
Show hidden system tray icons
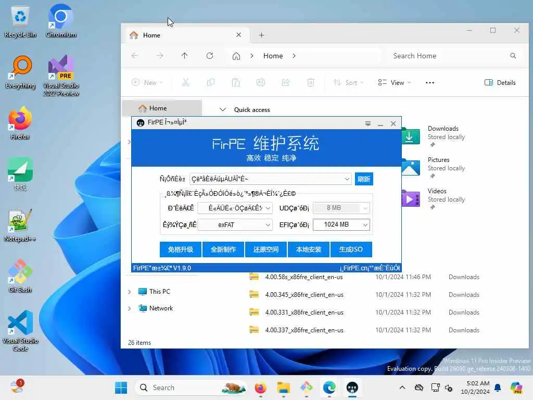click(402, 387)
